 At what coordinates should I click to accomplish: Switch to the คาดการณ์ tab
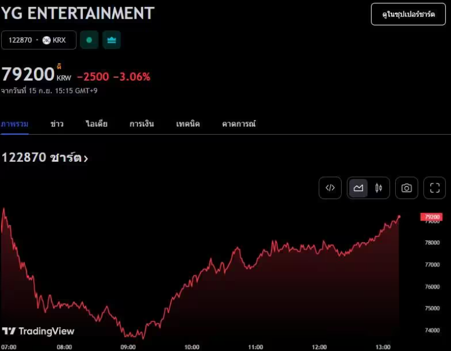(x=238, y=124)
